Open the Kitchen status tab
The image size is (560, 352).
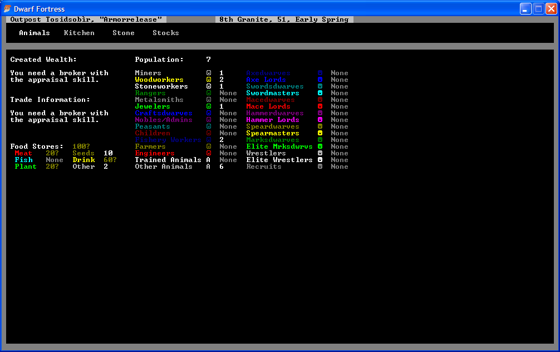79,33
